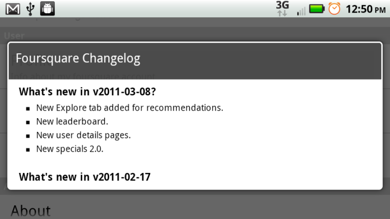Tap the bullet beside New leaderboard
Viewport: 390px width, 219px height.
coord(28,122)
